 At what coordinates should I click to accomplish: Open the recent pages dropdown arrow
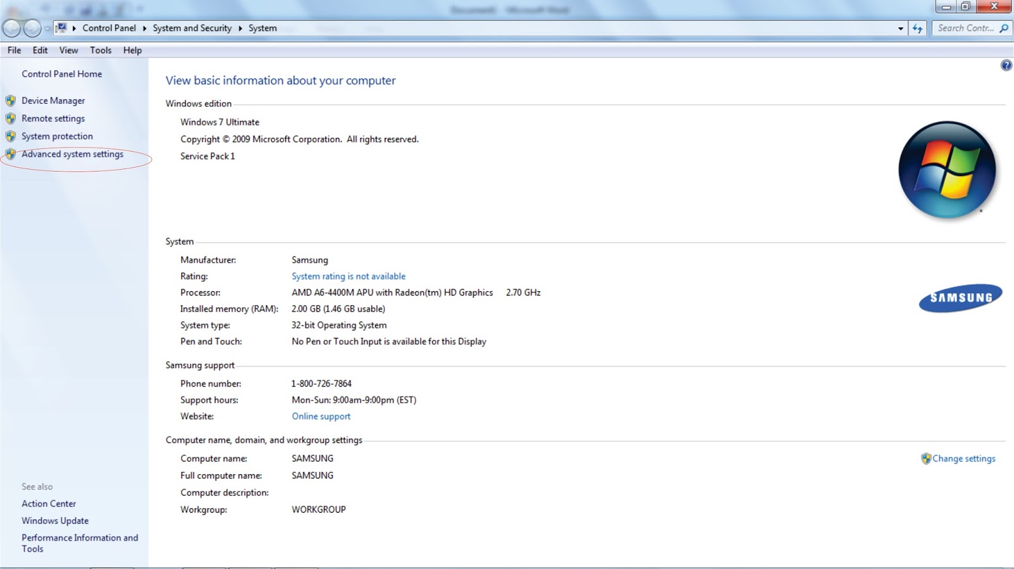47,28
